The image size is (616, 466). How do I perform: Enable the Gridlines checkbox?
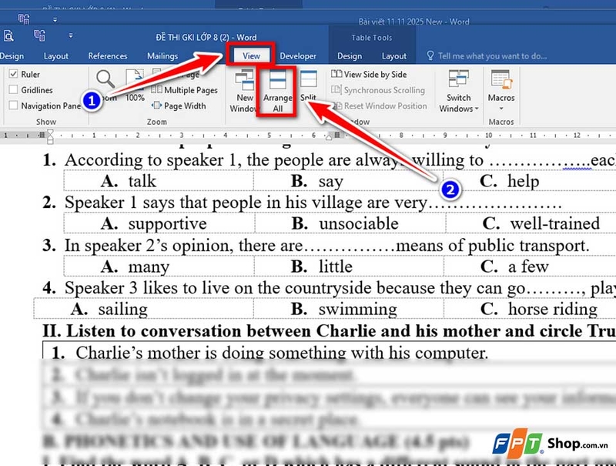click(x=13, y=89)
